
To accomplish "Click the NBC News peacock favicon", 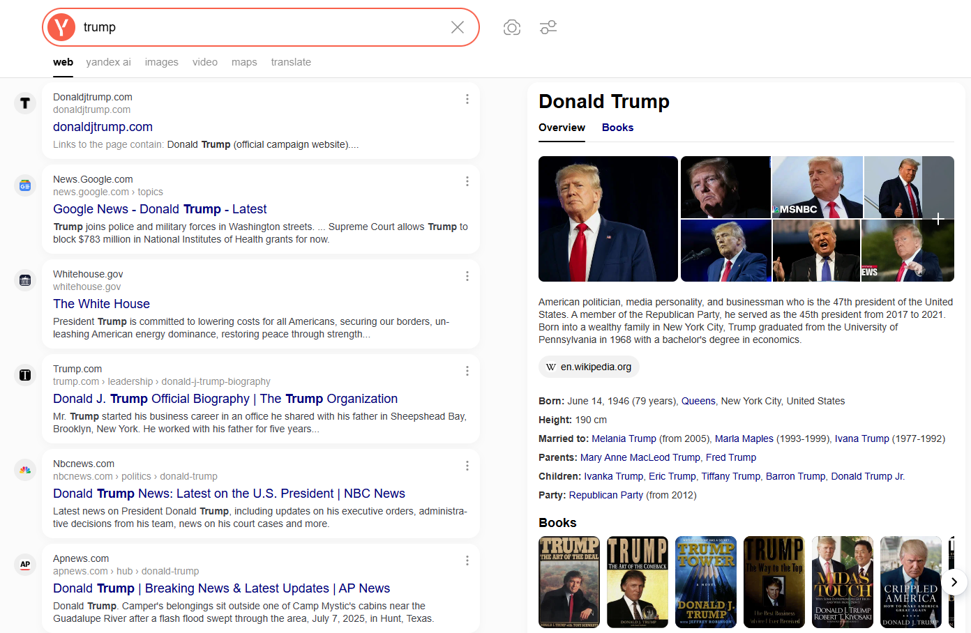I will click(25, 470).
